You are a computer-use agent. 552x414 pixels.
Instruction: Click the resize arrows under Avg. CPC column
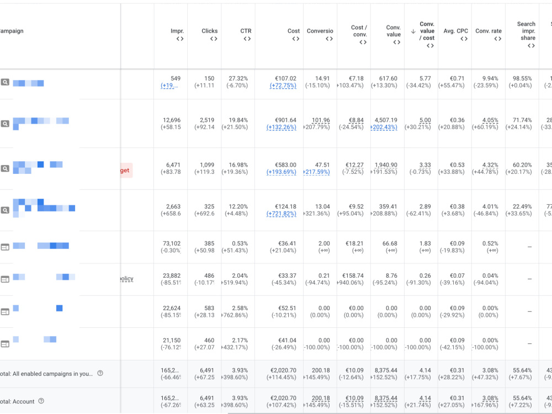[464, 39]
